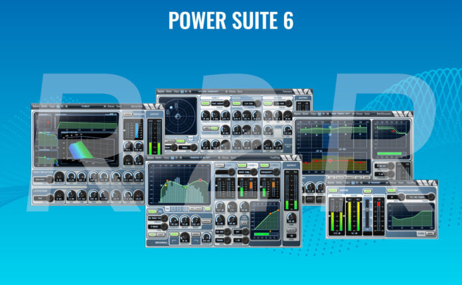This screenshot has height=285, width=462.
Task: Toggle the green dither section enable button in FinalPlug
Action: 391,191
